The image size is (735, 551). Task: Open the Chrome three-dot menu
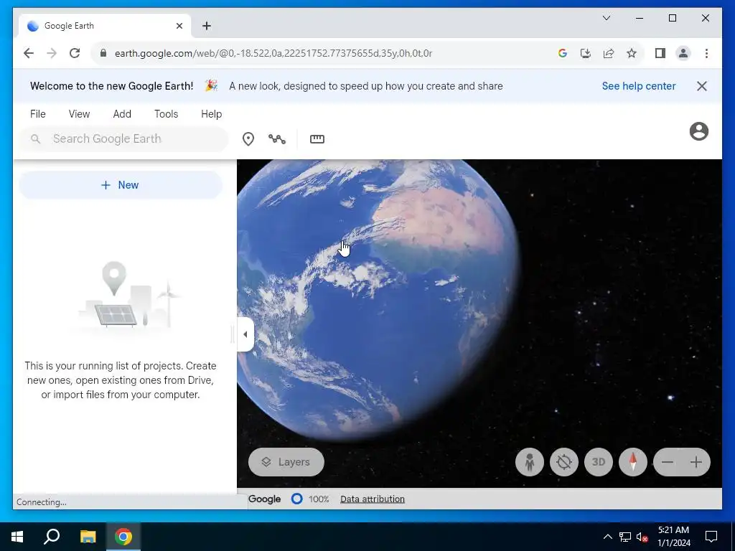coord(706,53)
